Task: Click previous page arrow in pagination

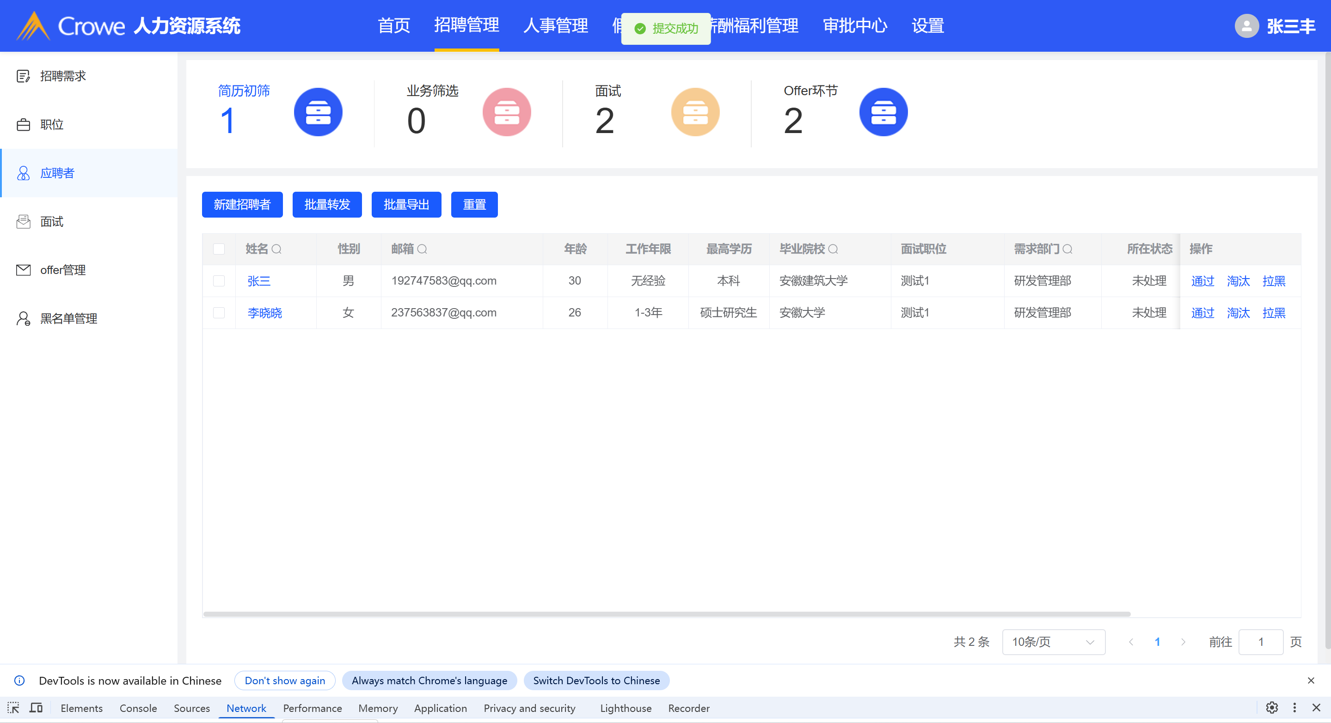Action: click(x=1131, y=642)
